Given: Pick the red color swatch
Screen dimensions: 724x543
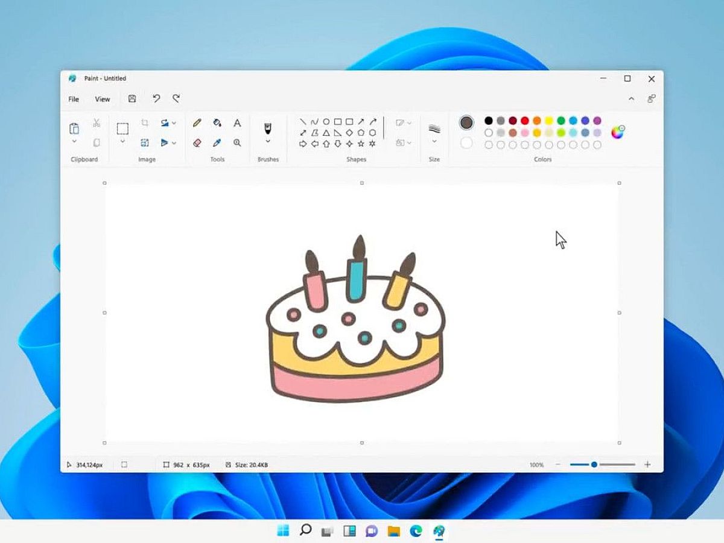Looking at the screenshot, I should [x=525, y=121].
